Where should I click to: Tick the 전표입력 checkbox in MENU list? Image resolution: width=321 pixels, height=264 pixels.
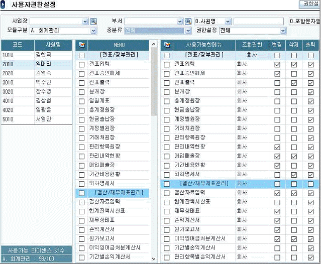click(x=81, y=64)
